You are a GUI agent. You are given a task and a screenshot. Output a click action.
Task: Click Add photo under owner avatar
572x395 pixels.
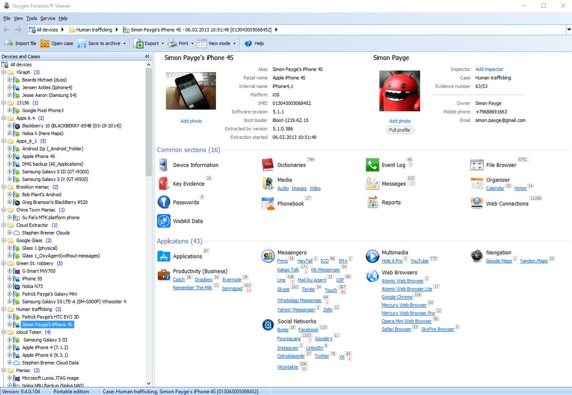point(399,121)
